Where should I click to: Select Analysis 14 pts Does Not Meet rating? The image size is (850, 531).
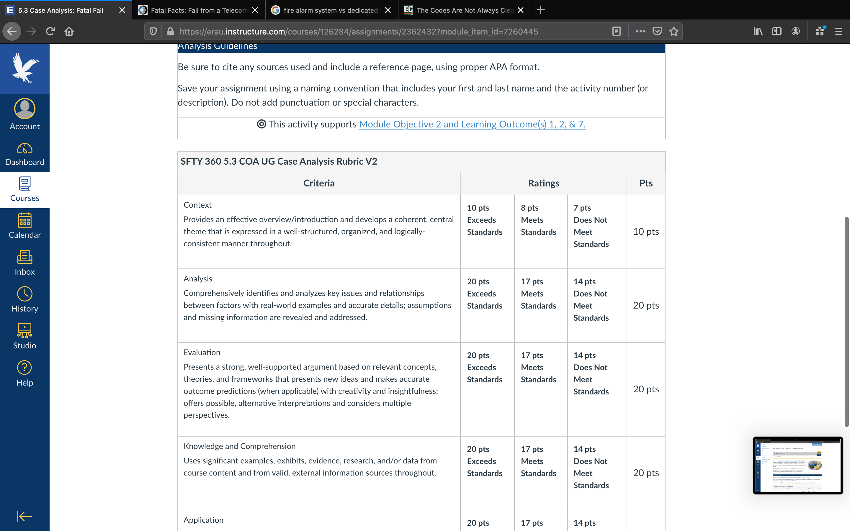pyautogui.click(x=597, y=306)
